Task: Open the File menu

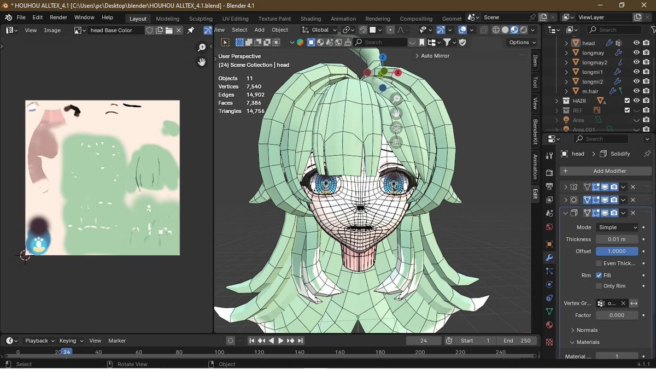Action: 21,17
